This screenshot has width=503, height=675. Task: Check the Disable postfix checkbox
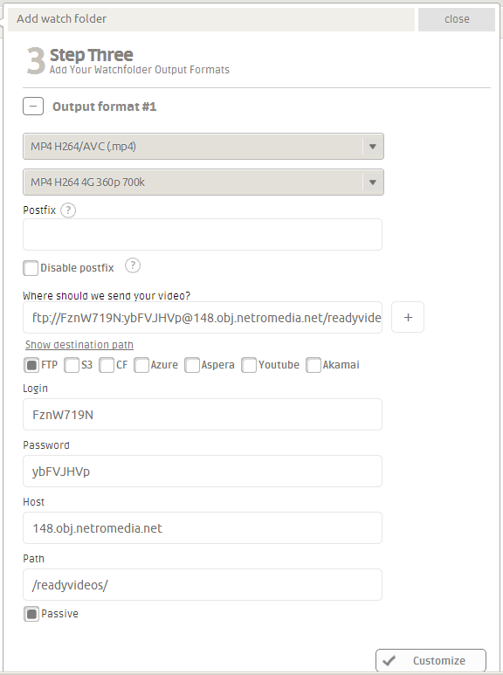click(31, 268)
